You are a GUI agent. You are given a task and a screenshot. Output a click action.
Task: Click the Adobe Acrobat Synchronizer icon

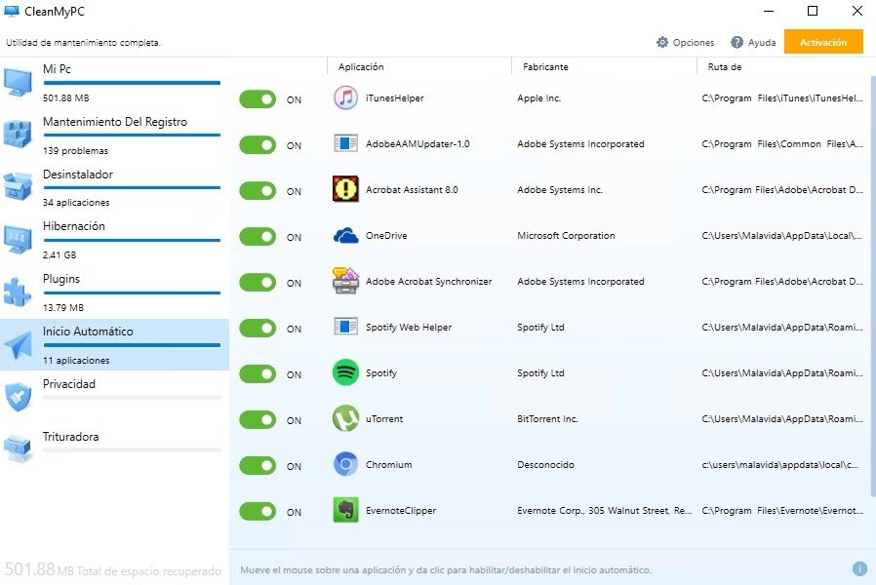346,282
